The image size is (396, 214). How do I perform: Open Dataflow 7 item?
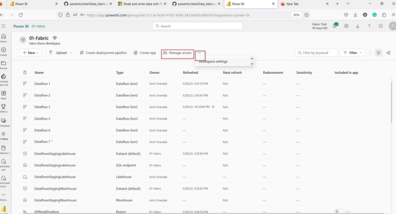coord(42,142)
